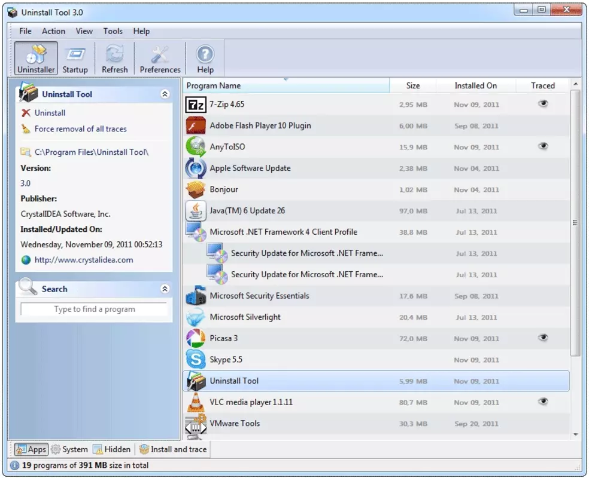This screenshot has width=589, height=478.
Task: Click Force removal of all traces
Action: (81, 129)
